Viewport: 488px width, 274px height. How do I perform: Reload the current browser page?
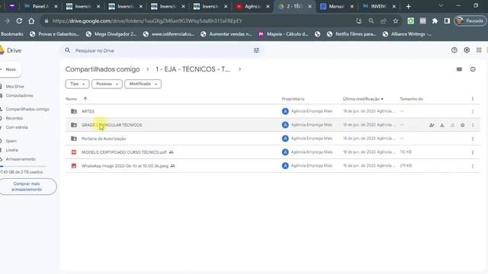19,21
